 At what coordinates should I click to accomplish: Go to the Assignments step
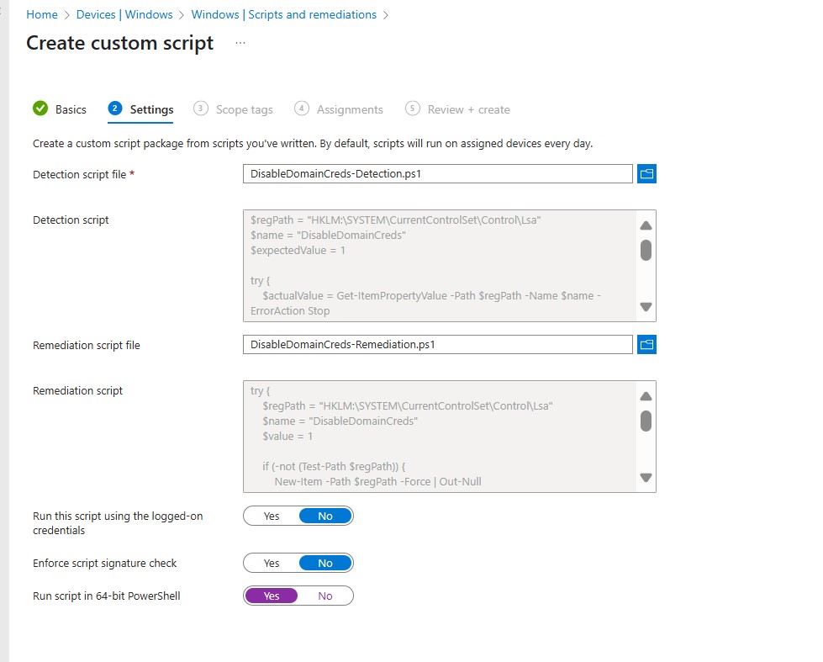[x=350, y=109]
